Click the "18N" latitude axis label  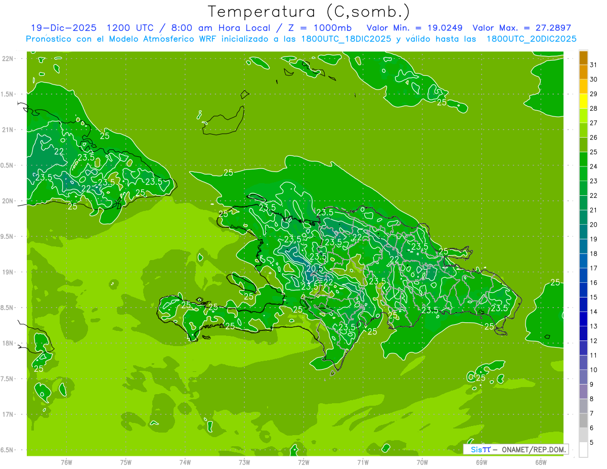click(x=8, y=343)
